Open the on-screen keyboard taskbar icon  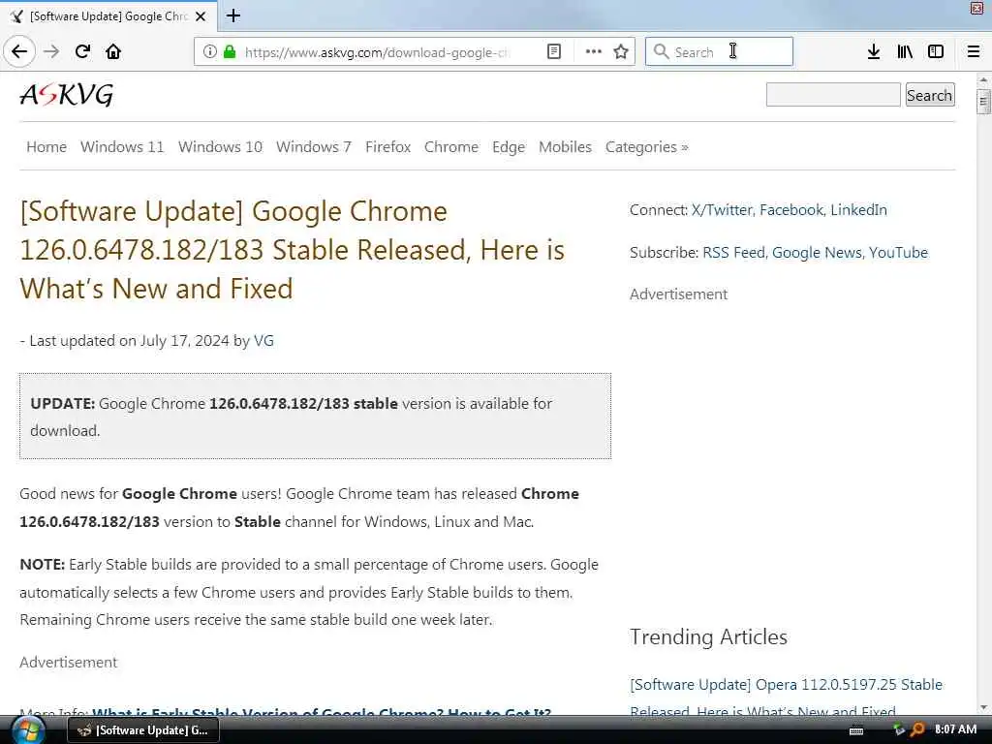point(856,730)
